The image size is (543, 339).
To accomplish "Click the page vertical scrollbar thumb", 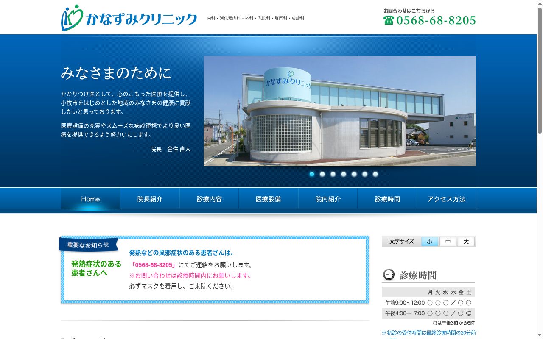I will (x=540, y=71).
